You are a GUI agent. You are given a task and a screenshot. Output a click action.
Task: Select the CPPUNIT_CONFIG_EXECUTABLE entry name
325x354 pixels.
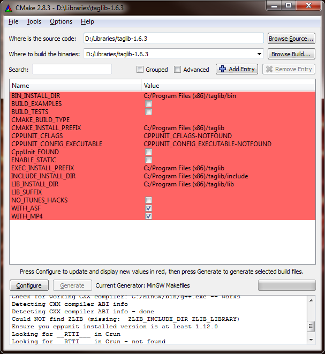coord(57,144)
